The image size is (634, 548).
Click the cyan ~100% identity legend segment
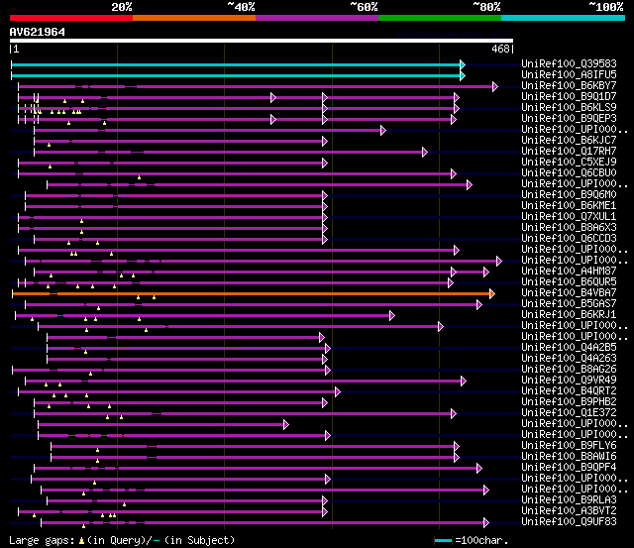[564, 18]
